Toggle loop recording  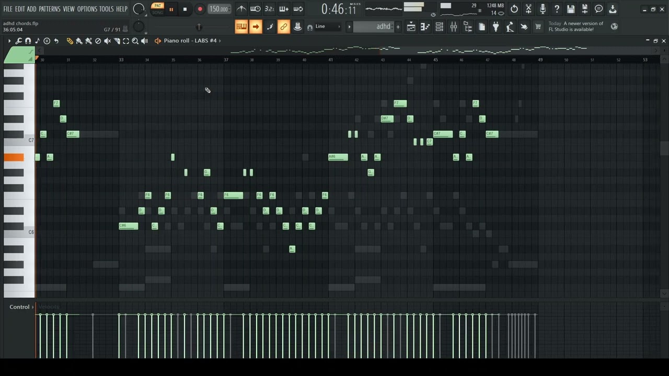298,9
